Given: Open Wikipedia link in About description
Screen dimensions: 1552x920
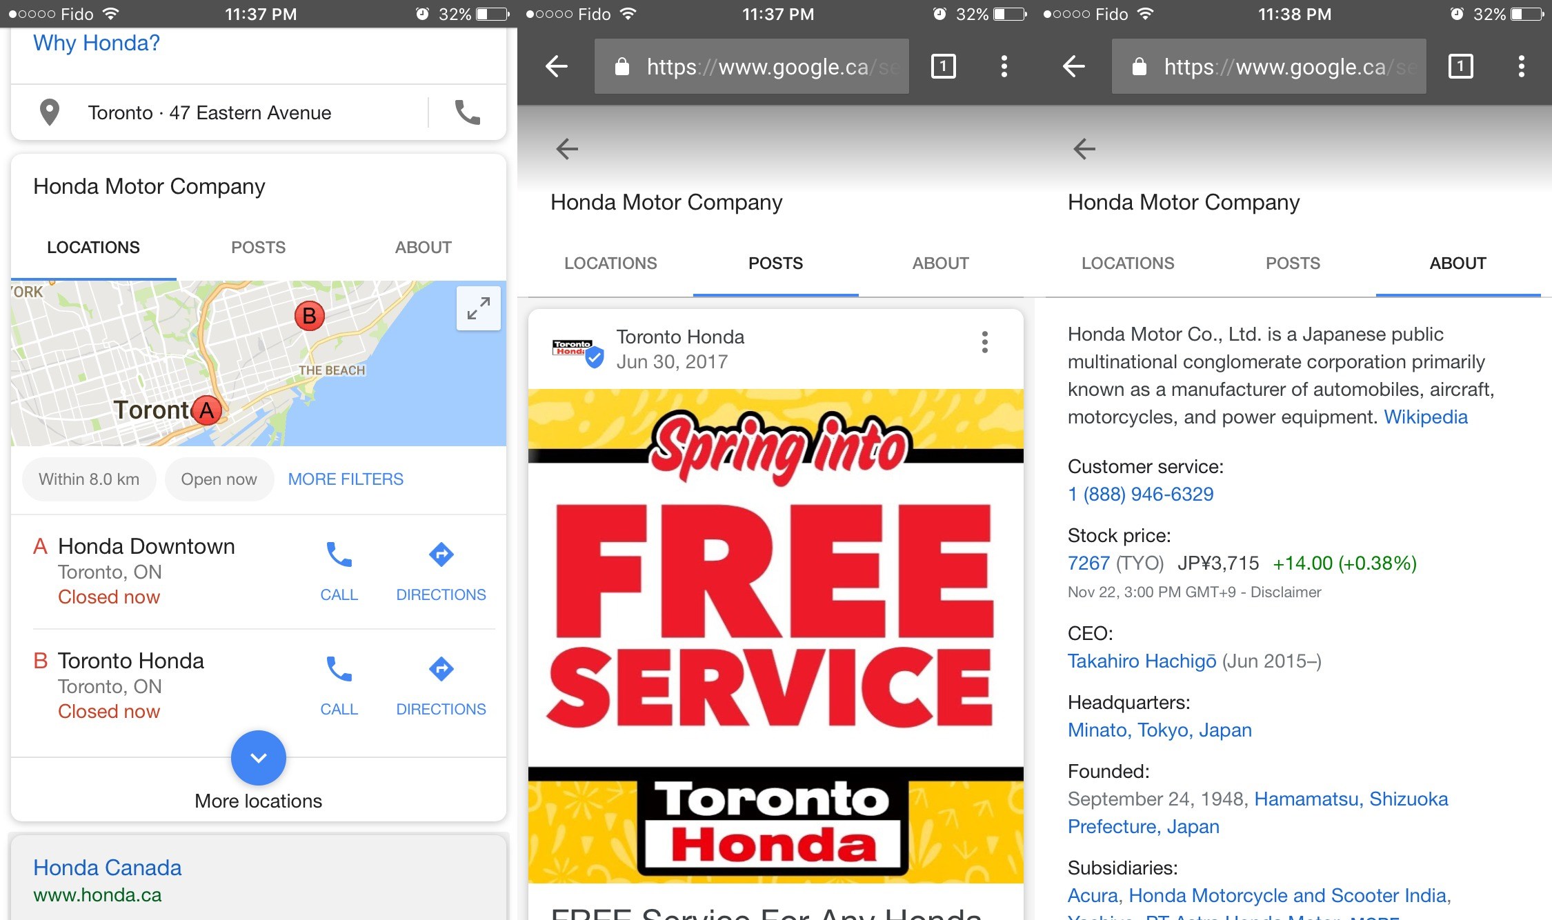Looking at the screenshot, I should coord(1426,417).
